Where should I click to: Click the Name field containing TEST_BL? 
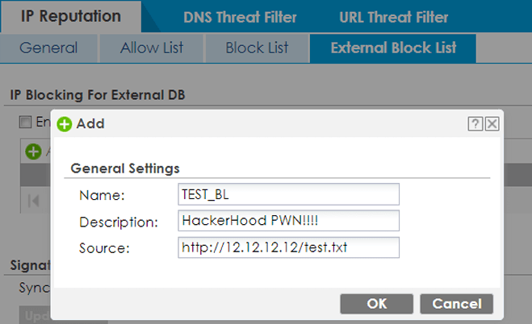[x=288, y=194]
